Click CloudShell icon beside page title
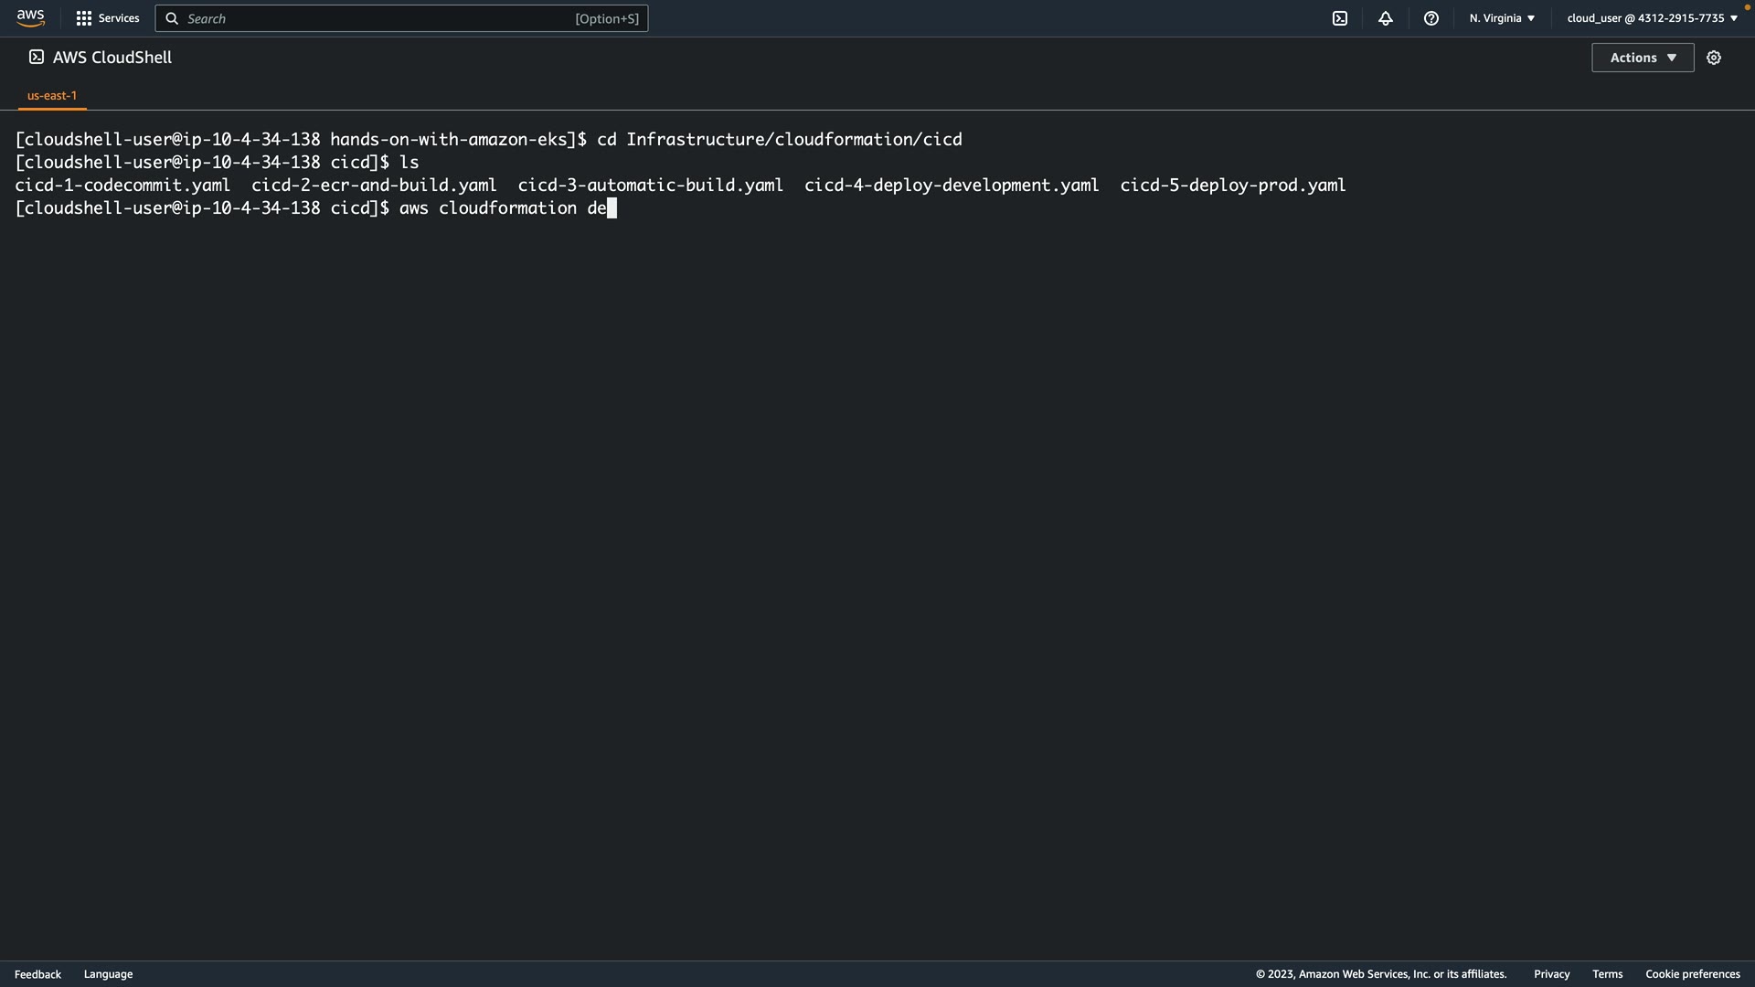This screenshot has width=1755, height=987. pos(37,57)
